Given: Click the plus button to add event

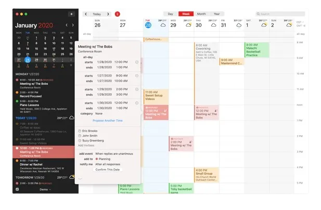Looking at the screenshot, I should [71, 15].
